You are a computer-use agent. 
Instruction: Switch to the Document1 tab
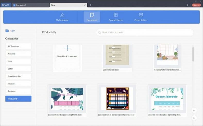pos(31,5)
